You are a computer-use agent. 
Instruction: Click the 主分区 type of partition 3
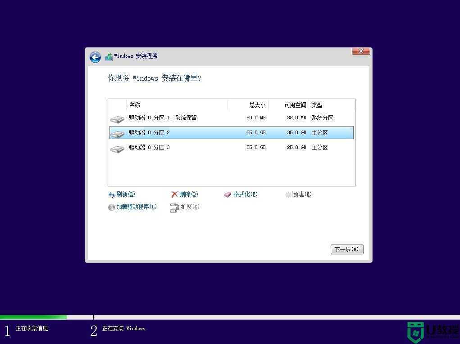tap(320, 148)
